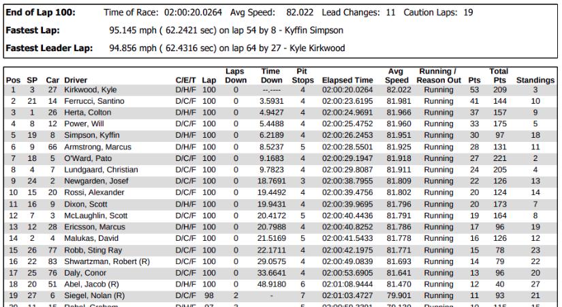The width and height of the screenshot is (562, 307).
Task: Click elapsed time '02:00:39.4756'
Action: (x=347, y=192)
